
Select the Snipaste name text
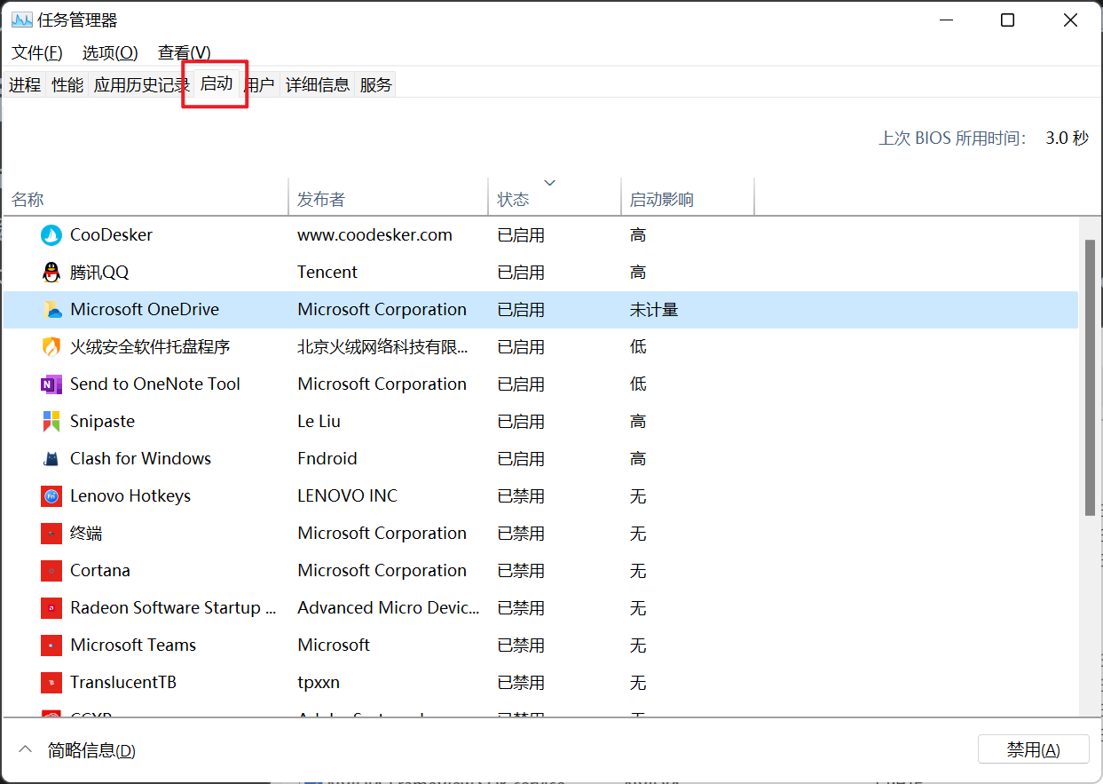coord(102,422)
